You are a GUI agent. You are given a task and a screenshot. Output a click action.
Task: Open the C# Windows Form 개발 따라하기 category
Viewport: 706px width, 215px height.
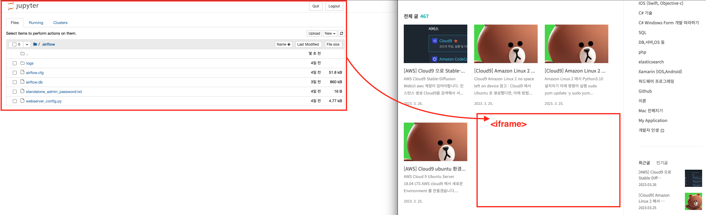tap(669, 23)
